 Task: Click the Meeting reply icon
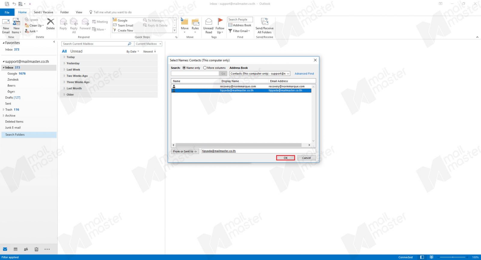[x=100, y=22]
